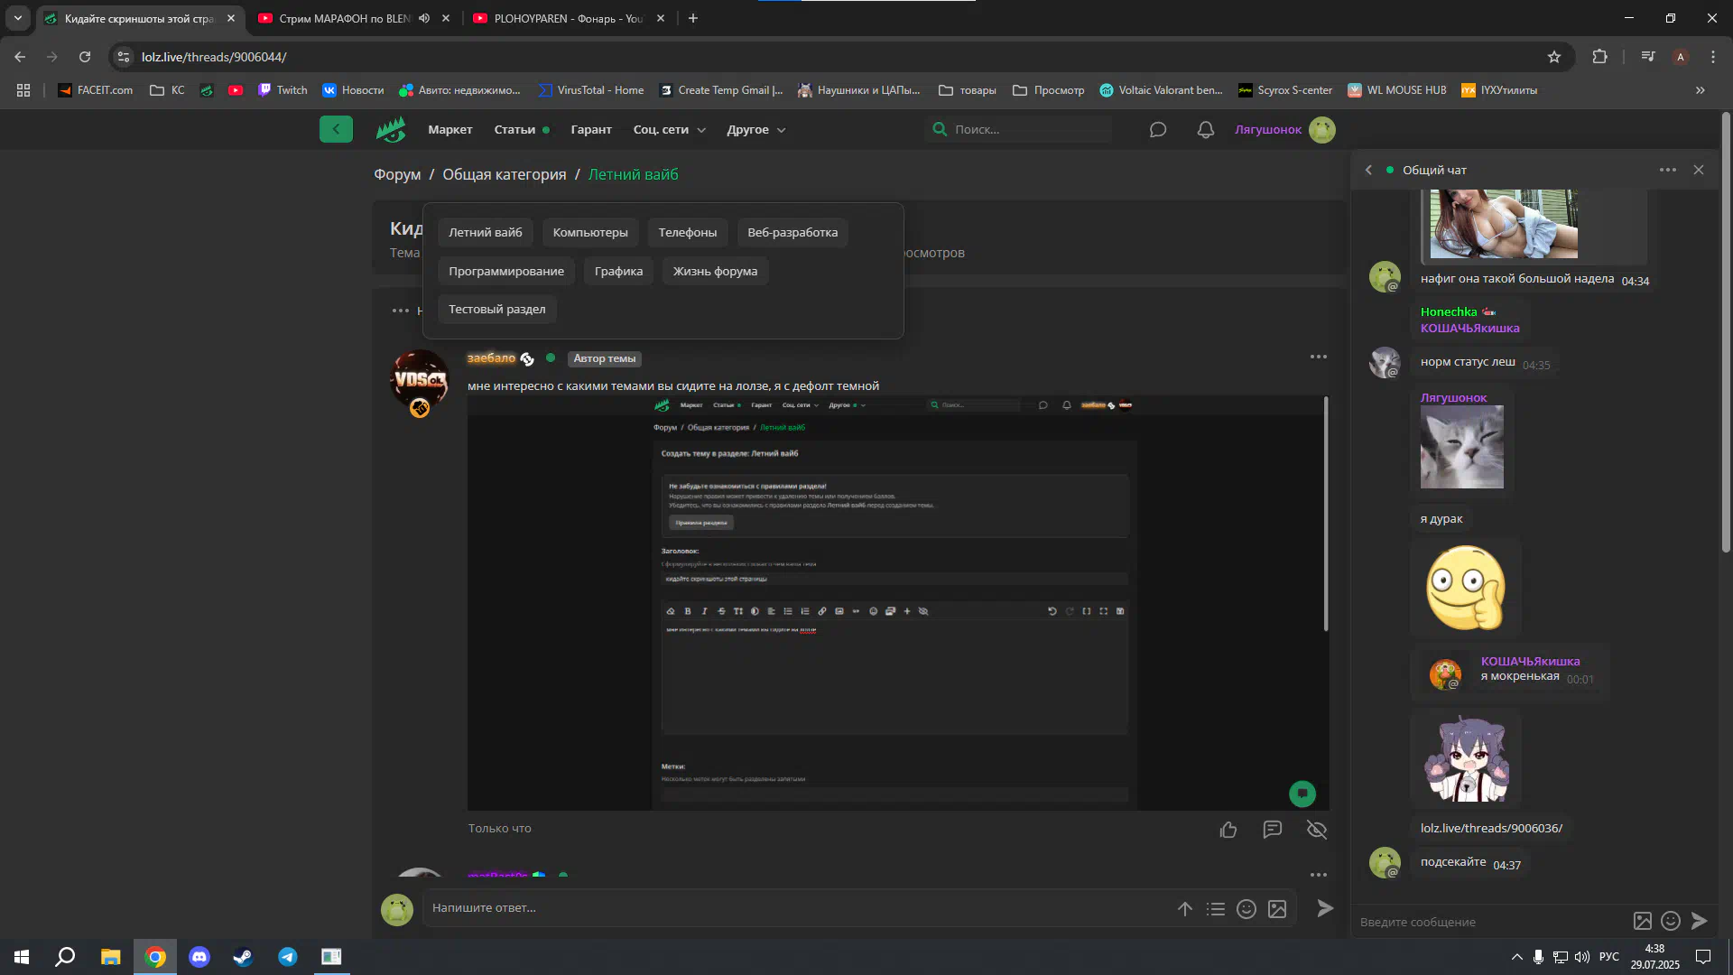This screenshot has height=975, width=1733.
Task: Click the scroll-up arrow in reply box
Action: pos(1185,909)
